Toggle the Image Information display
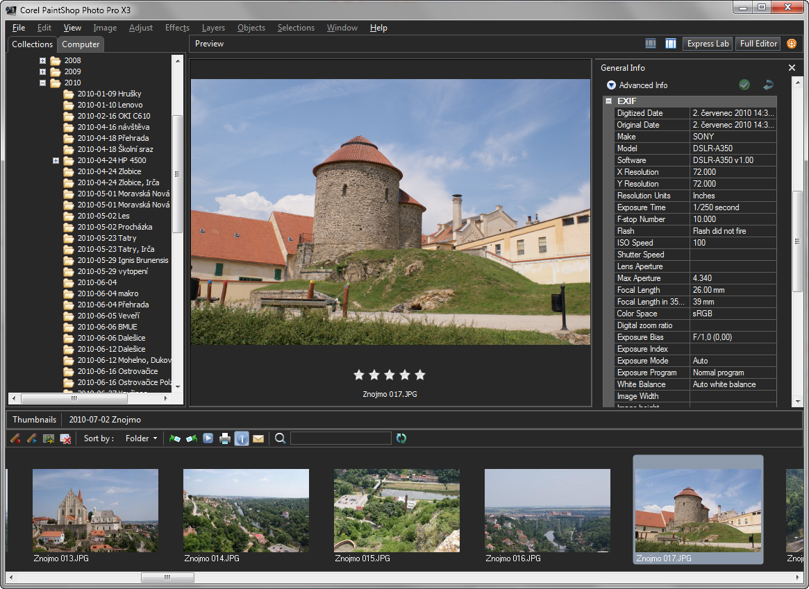The width and height of the screenshot is (809, 589). [x=242, y=438]
